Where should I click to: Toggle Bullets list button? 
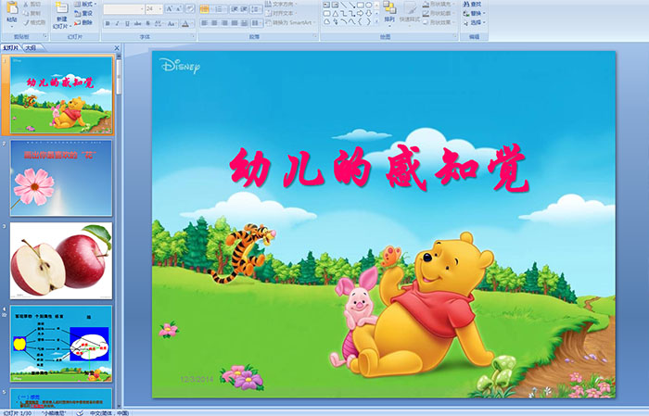[206, 8]
